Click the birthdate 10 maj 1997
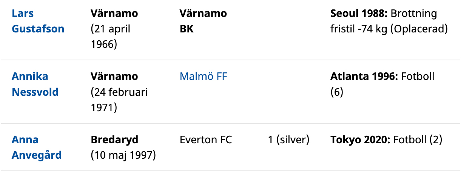The width and height of the screenshot is (472, 181). click(x=123, y=155)
